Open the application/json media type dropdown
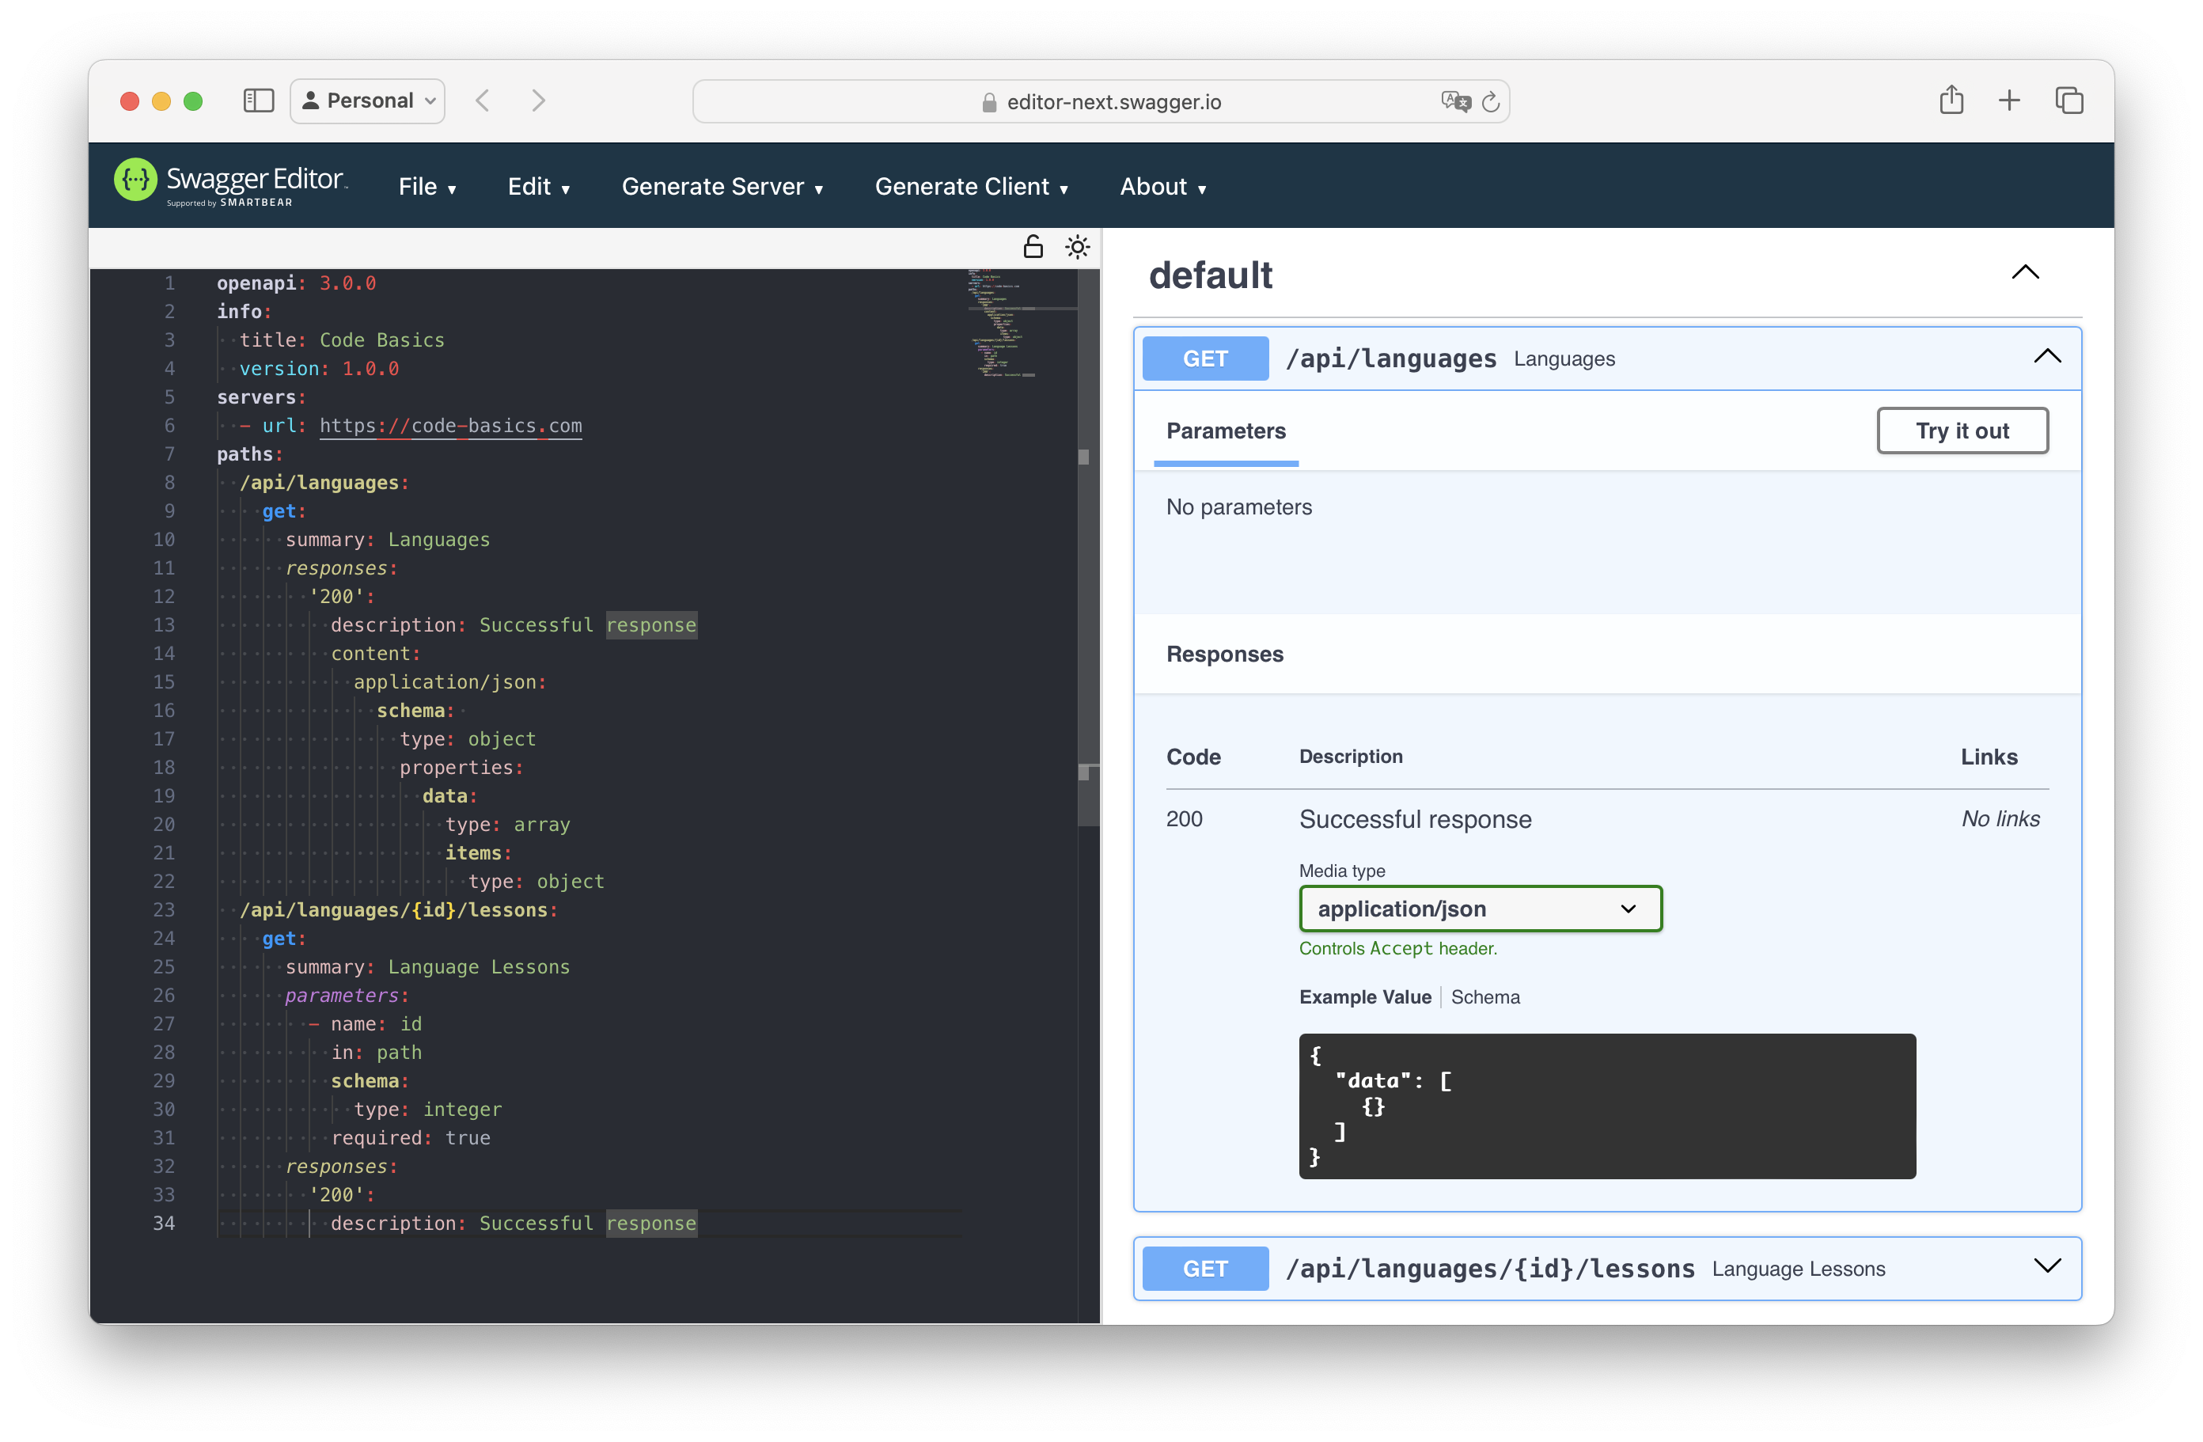2203x1442 pixels. 1480,908
